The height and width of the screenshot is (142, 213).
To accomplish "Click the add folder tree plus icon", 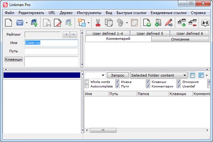I will click(182, 23).
